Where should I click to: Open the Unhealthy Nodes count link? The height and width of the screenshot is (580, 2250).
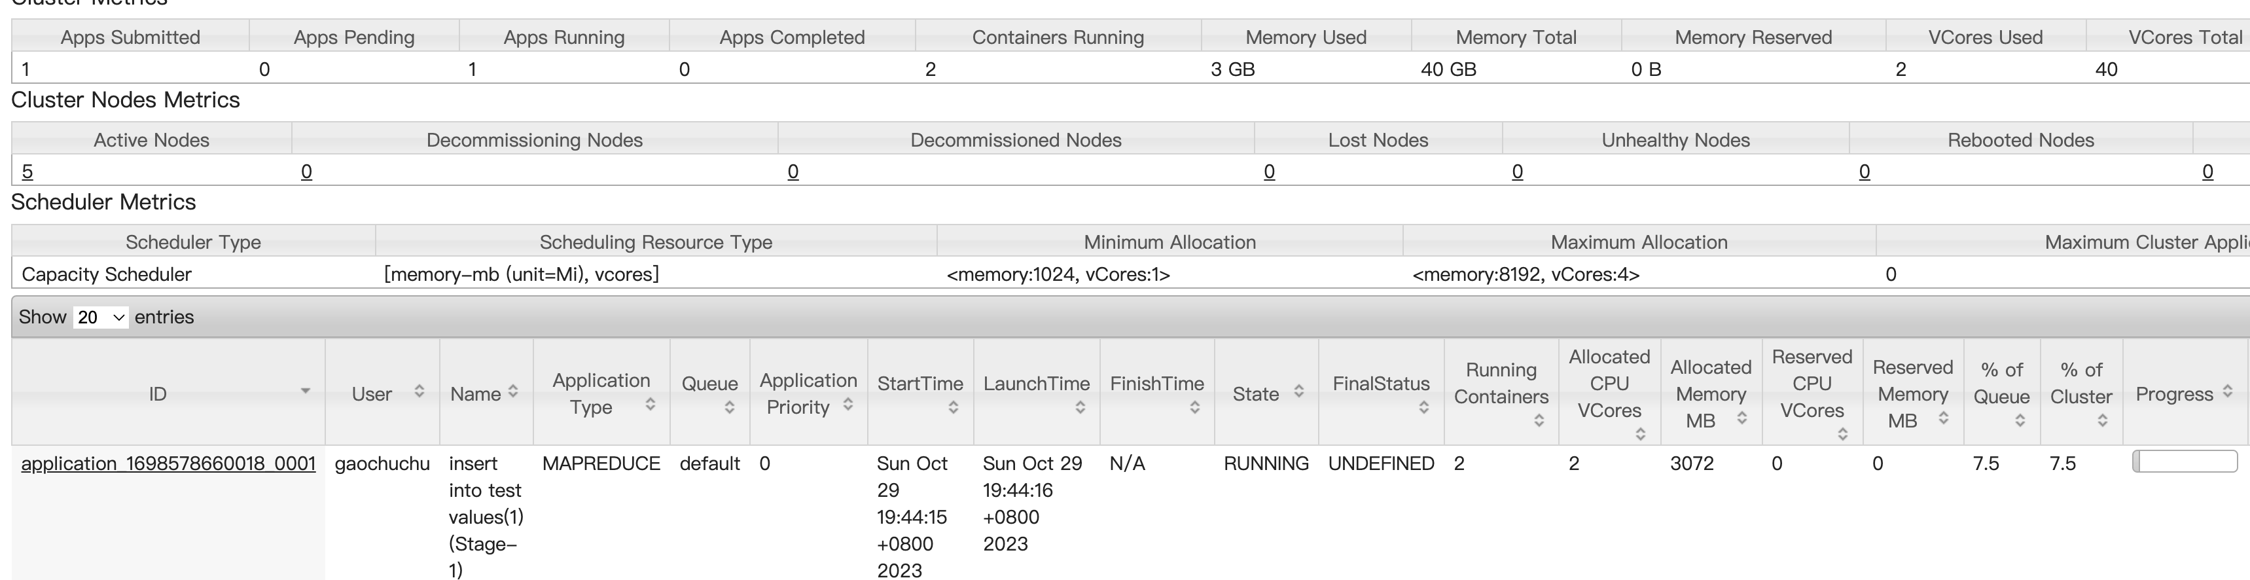click(x=1517, y=172)
